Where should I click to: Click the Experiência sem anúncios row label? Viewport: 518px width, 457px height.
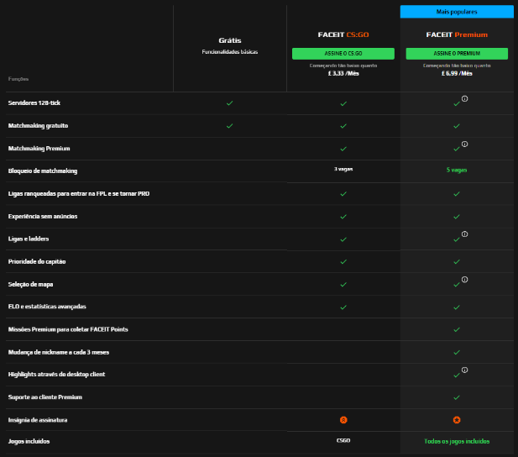pos(43,216)
